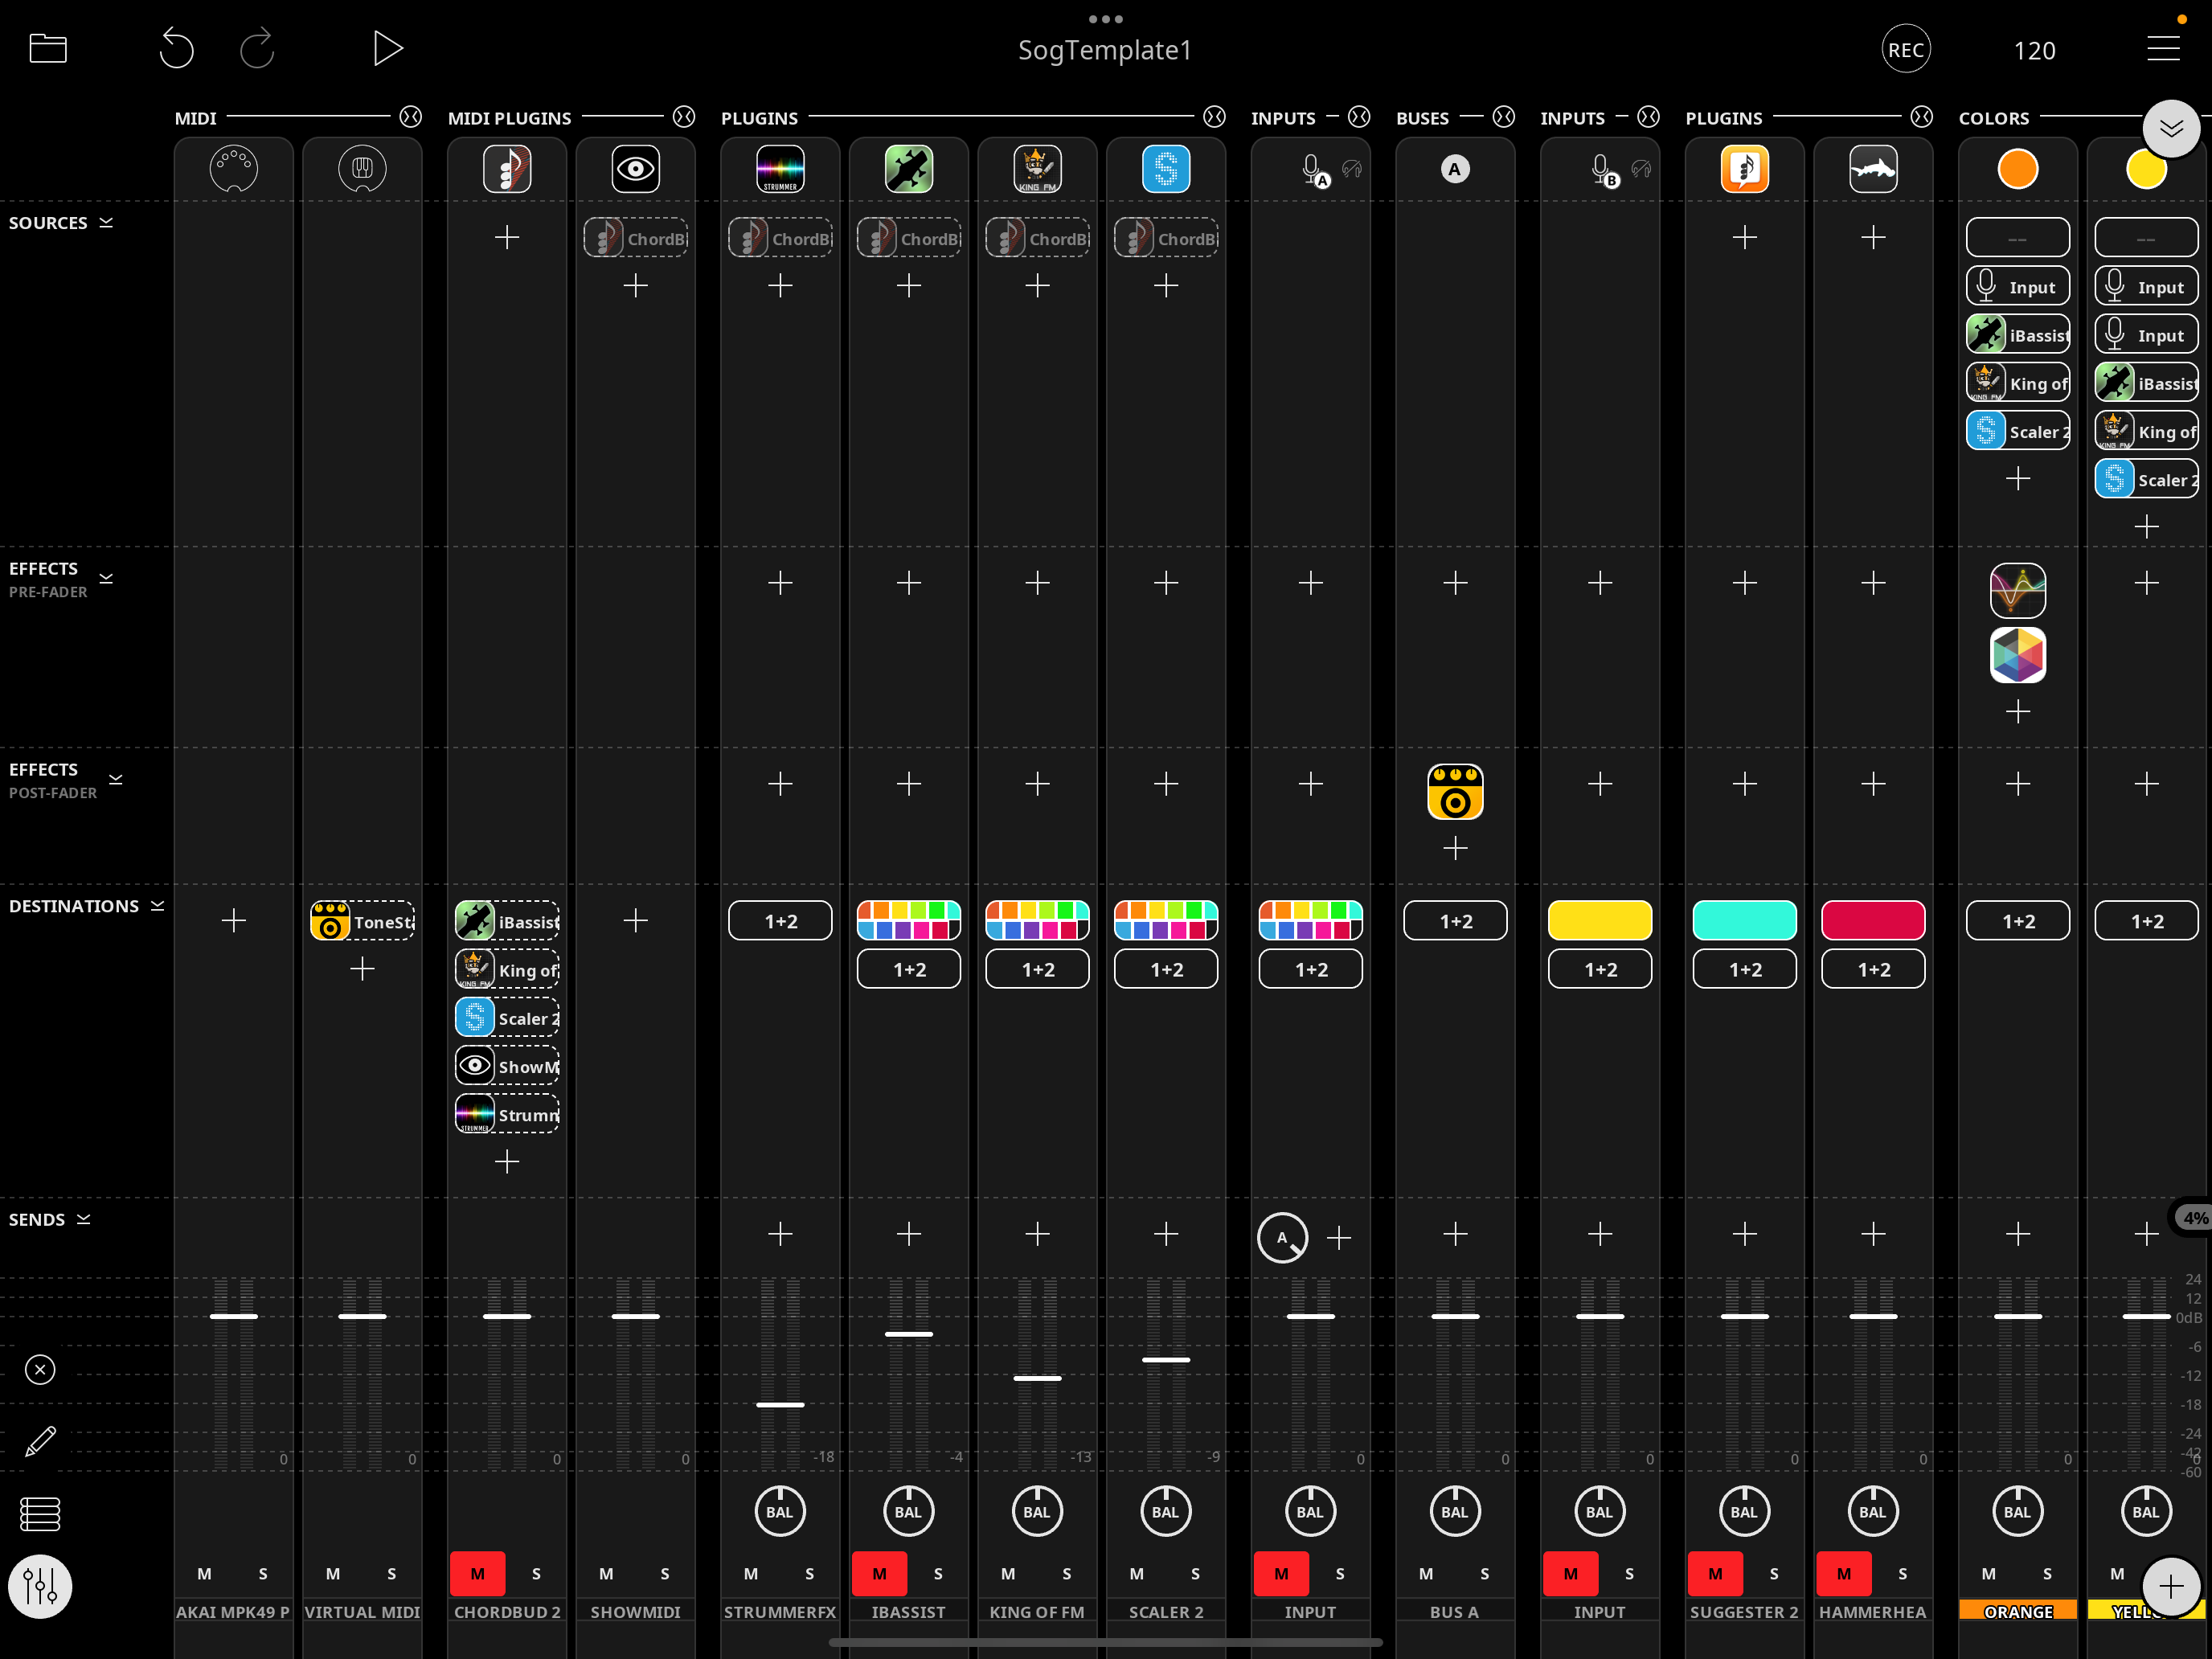
Task: Collapse the MIDI group
Action: (411, 117)
